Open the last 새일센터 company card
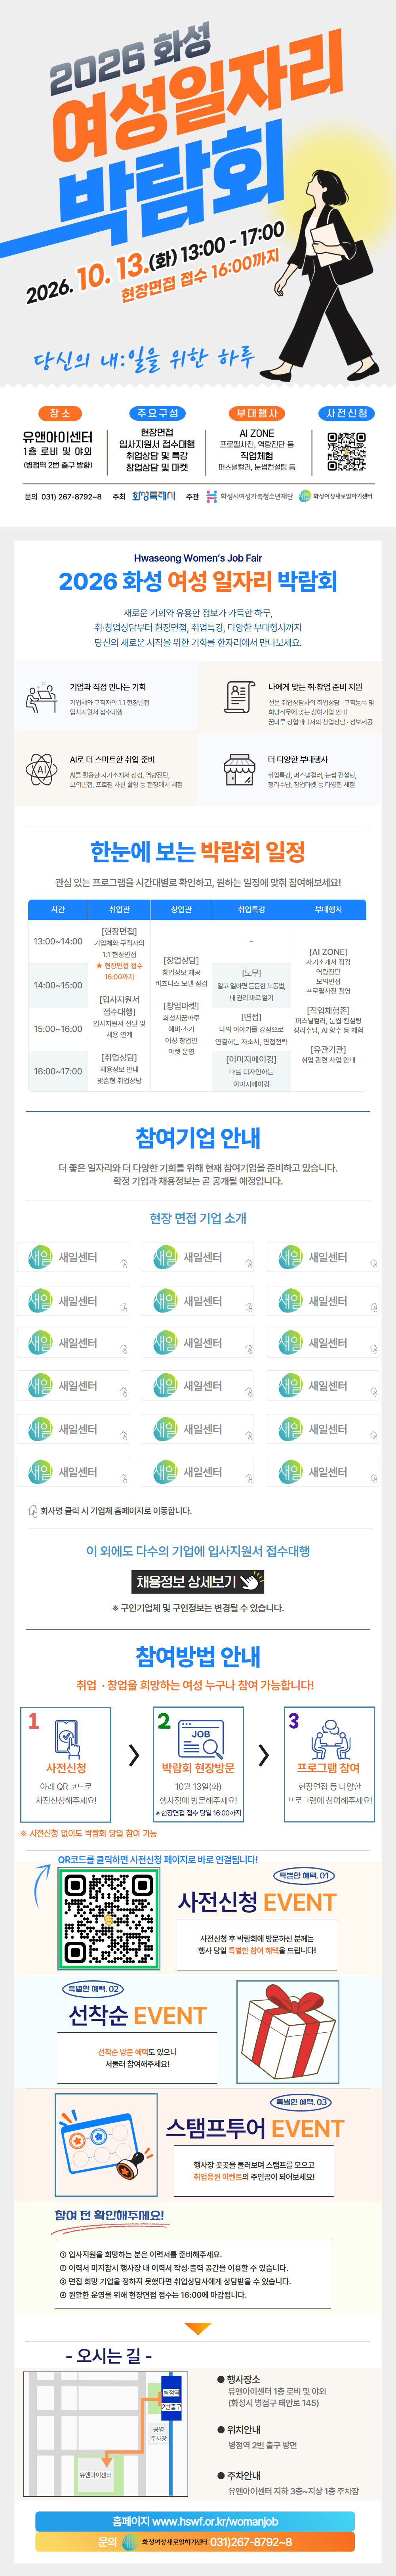Viewport: 396px width, 2576px height. click(323, 1471)
